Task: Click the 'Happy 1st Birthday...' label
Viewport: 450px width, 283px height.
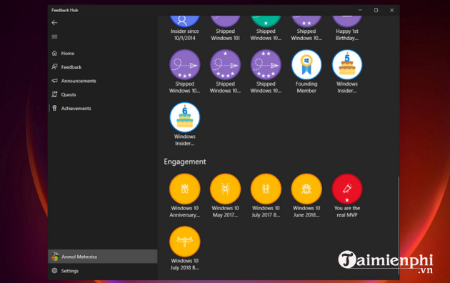Action: [347, 34]
